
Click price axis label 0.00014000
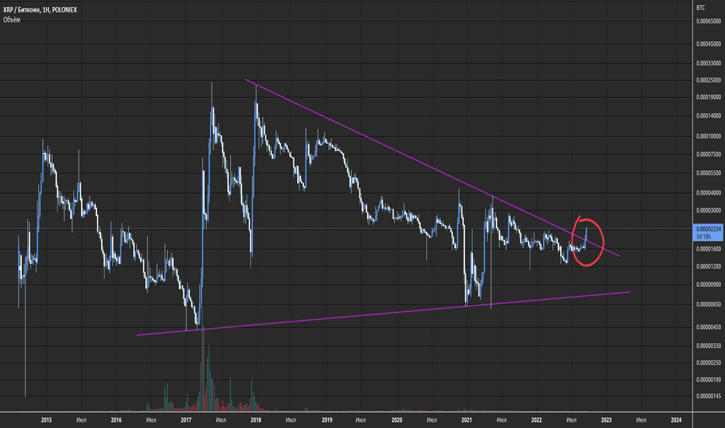[x=709, y=116]
